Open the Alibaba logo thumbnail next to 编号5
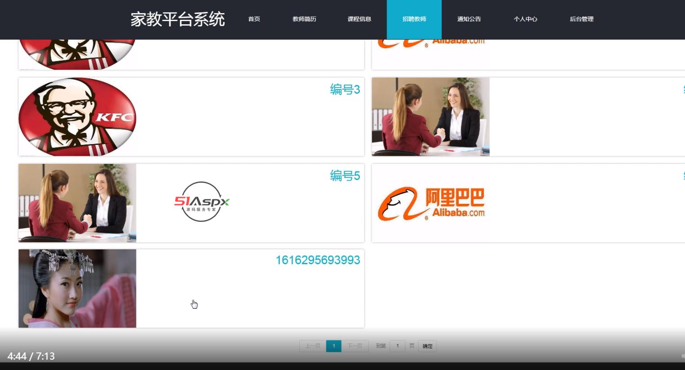This screenshot has width=685, height=370. coord(431,203)
